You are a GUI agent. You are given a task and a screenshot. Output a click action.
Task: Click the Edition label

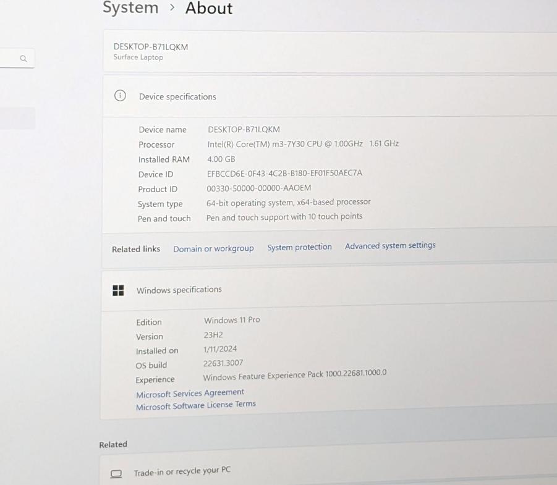[149, 322]
